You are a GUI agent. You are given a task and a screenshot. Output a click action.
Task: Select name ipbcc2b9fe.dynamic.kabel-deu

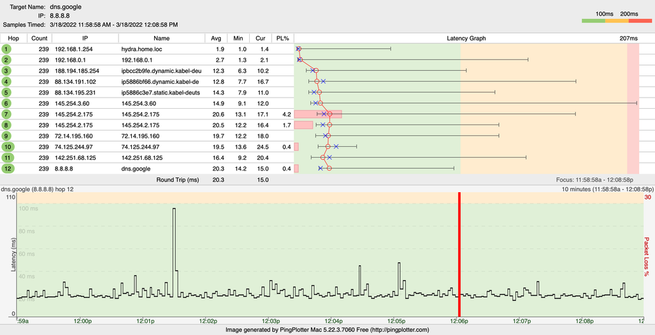coord(161,71)
